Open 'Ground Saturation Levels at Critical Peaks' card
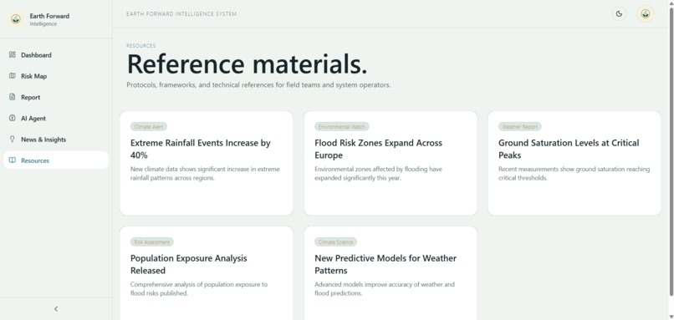This screenshot has width=674, height=320. [x=574, y=163]
